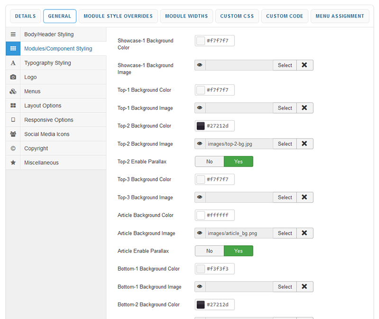Clear the Article Background Image with X

click(305, 233)
